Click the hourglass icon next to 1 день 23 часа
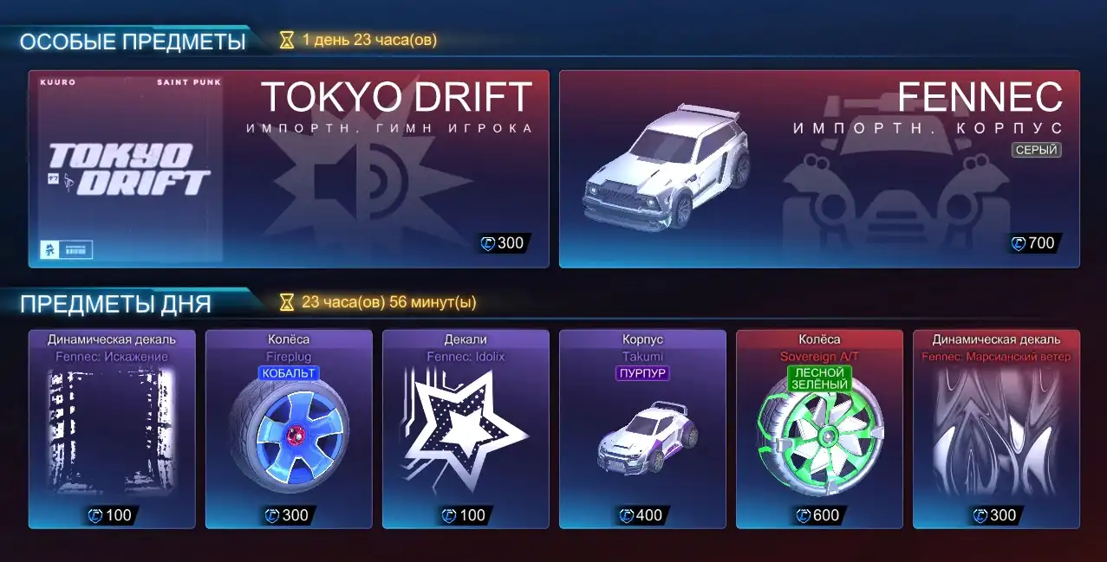Image resolution: width=1107 pixels, height=562 pixels. (287, 40)
